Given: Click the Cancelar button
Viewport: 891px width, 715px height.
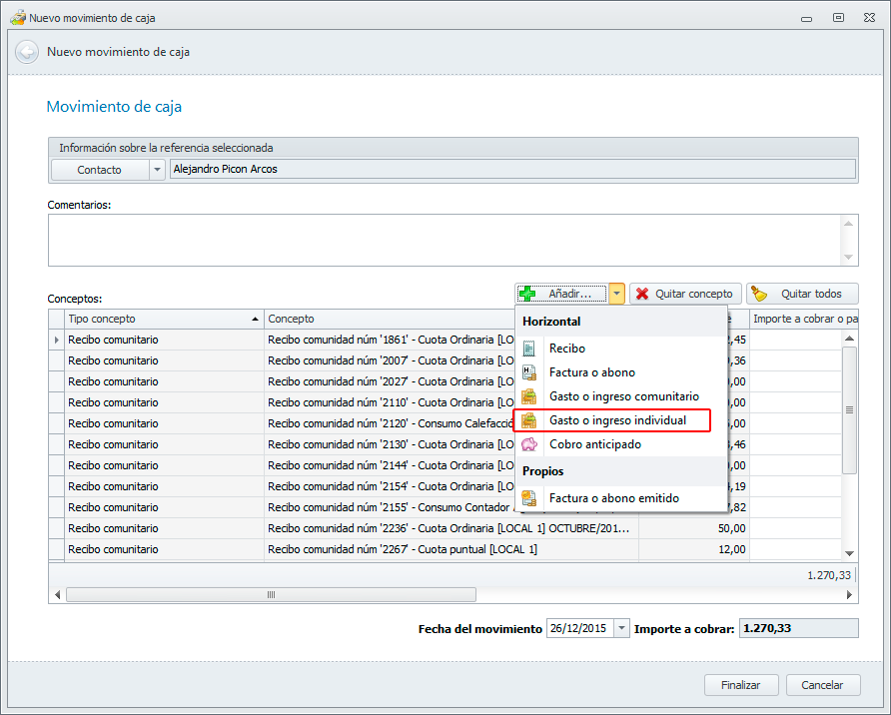Looking at the screenshot, I should pos(823,685).
